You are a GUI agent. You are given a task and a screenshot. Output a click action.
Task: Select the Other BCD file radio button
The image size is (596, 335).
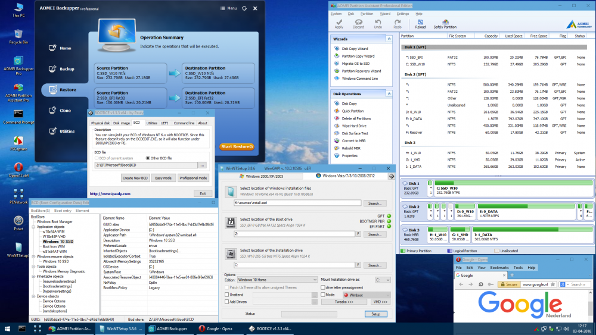click(148, 158)
